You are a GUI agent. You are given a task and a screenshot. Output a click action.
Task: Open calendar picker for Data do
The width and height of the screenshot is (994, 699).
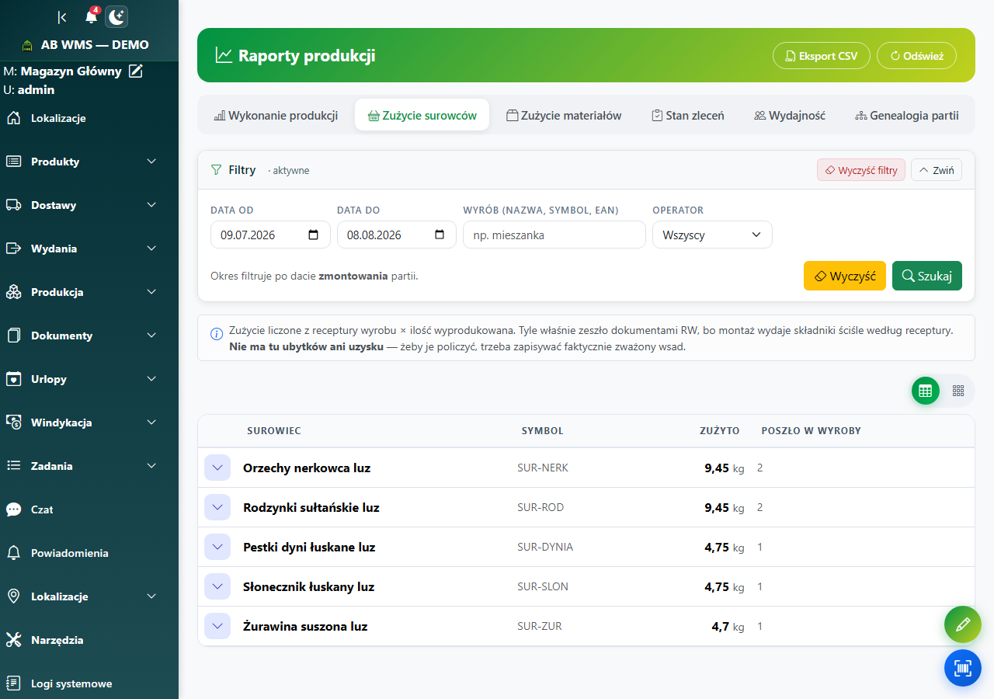tap(440, 235)
